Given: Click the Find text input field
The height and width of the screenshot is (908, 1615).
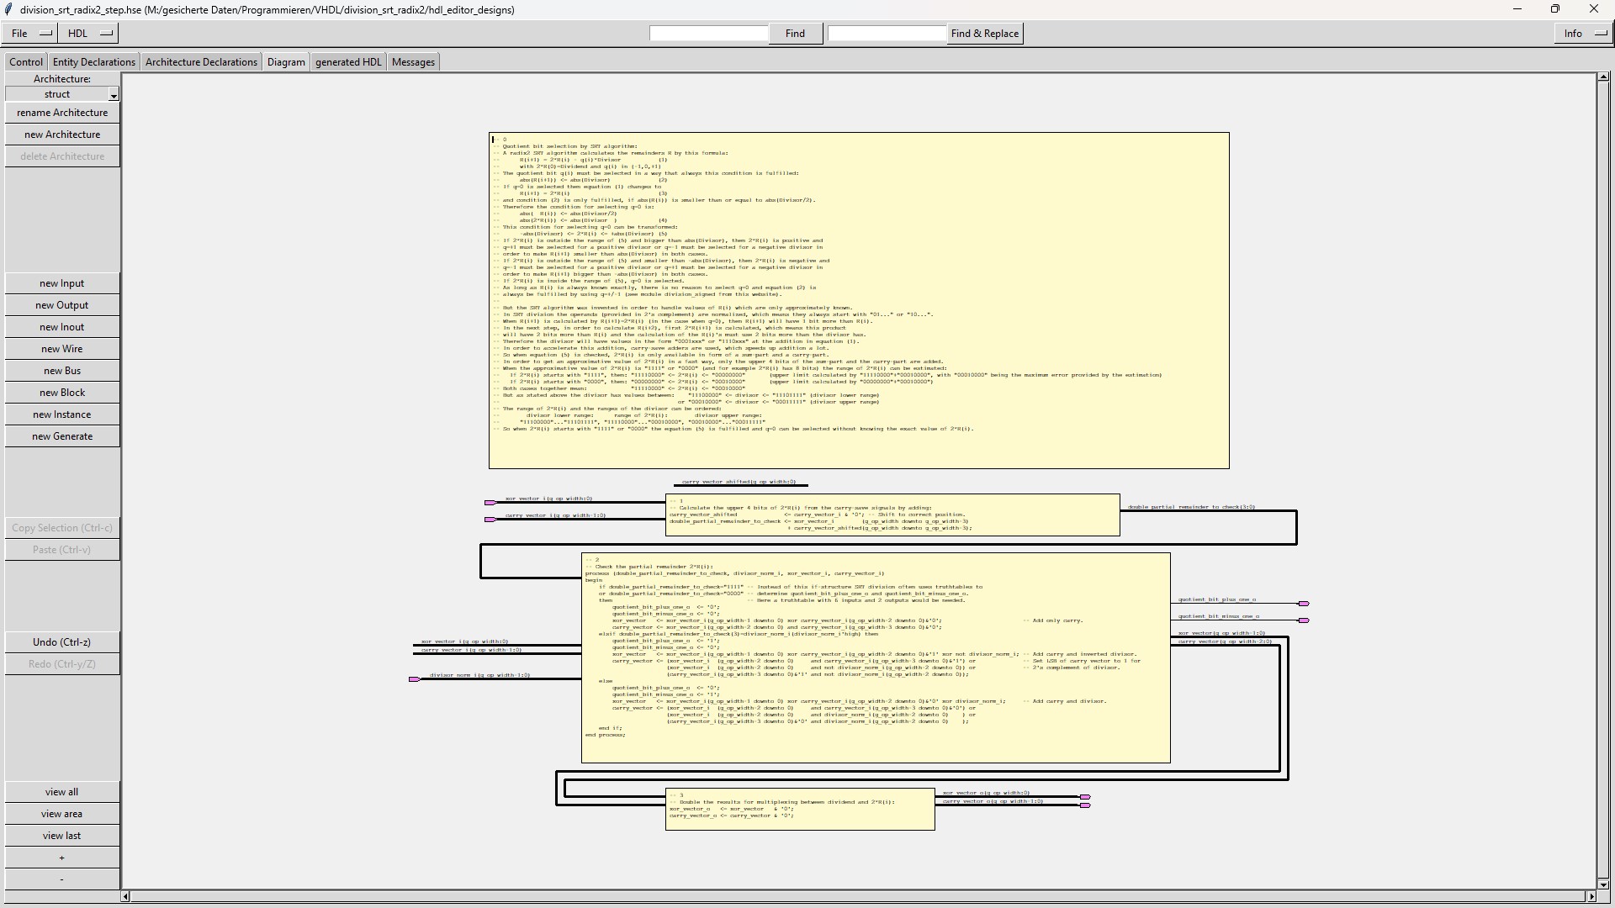Looking at the screenshot, I should pos(708,34).
